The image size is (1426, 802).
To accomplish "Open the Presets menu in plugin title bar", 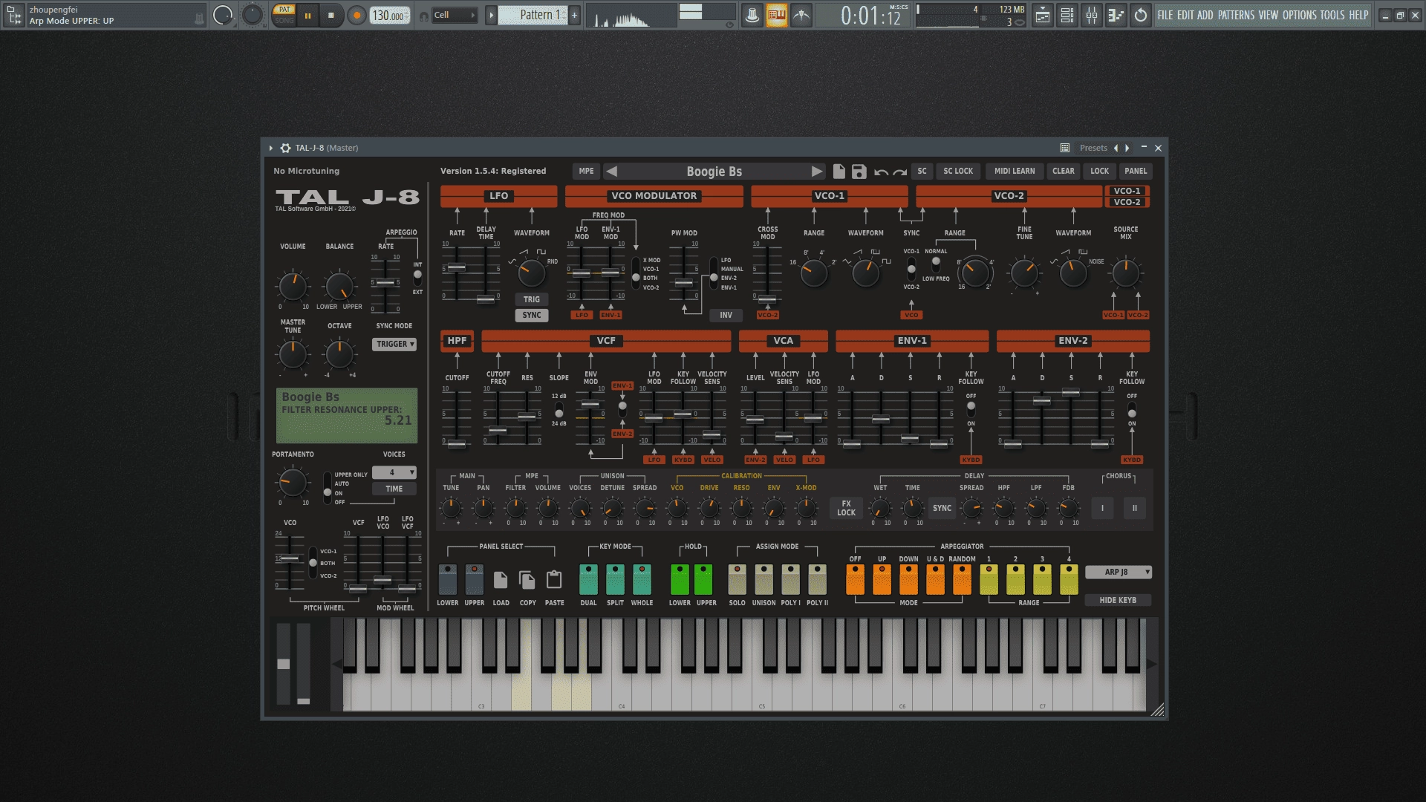I will (1093, 148).
